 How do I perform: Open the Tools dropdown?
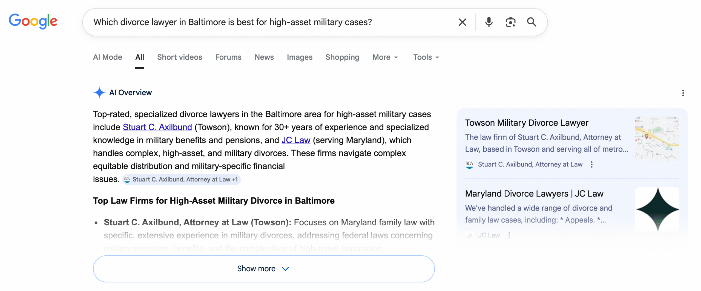coord(426,57)
